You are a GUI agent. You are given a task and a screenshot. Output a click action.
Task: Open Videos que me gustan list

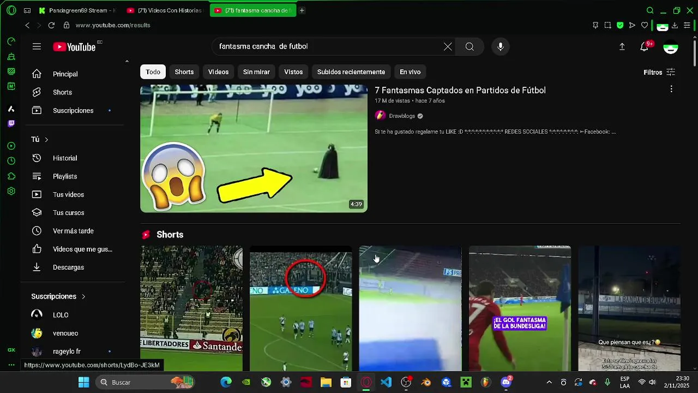coord(73,249)
